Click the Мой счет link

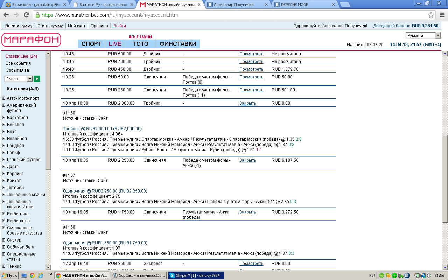click(x=77, y=26)
